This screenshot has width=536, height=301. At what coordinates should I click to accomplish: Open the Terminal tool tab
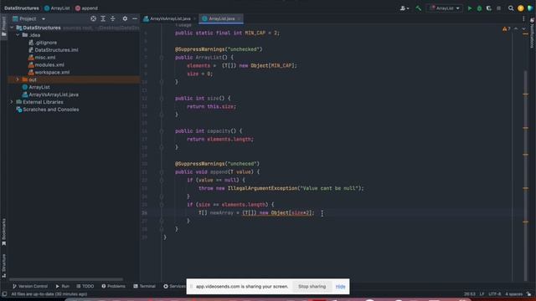point(145,286)
